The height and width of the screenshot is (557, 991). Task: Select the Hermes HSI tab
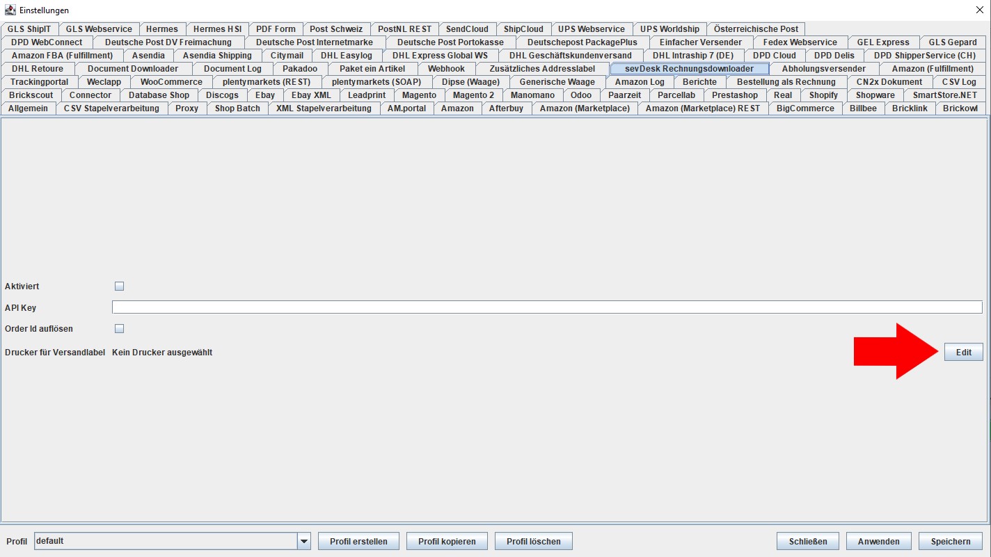(217, 29)
